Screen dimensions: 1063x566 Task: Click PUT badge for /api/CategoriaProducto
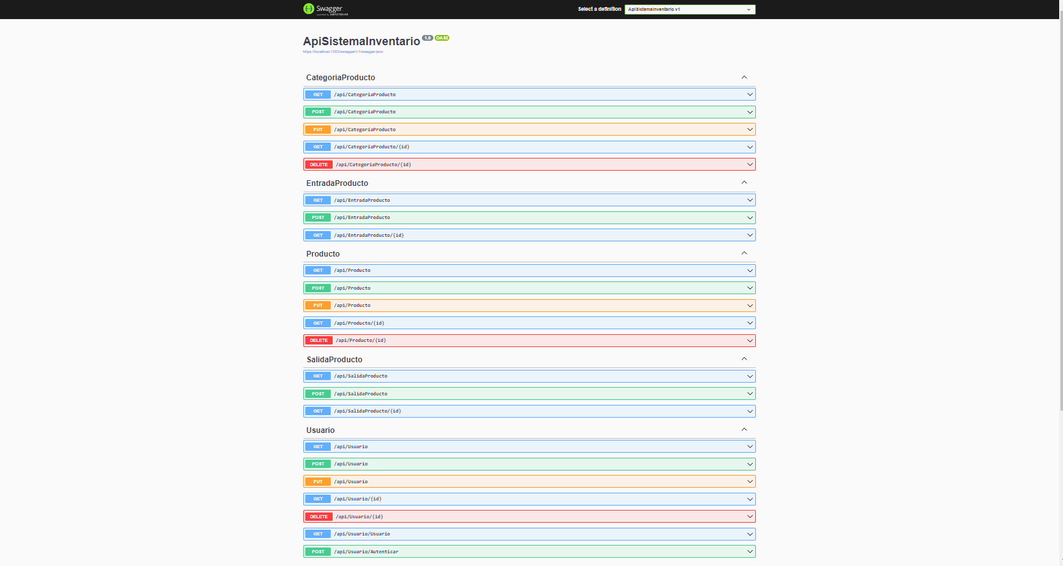(x=318, y=129)
